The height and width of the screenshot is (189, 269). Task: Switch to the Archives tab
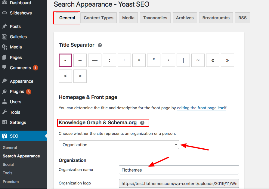pyautogui.click(x=185, y=18)
